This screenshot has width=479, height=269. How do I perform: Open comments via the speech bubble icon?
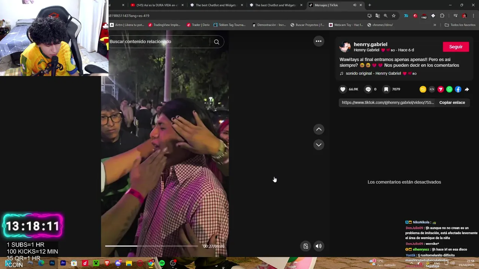(x=368, y=89)
